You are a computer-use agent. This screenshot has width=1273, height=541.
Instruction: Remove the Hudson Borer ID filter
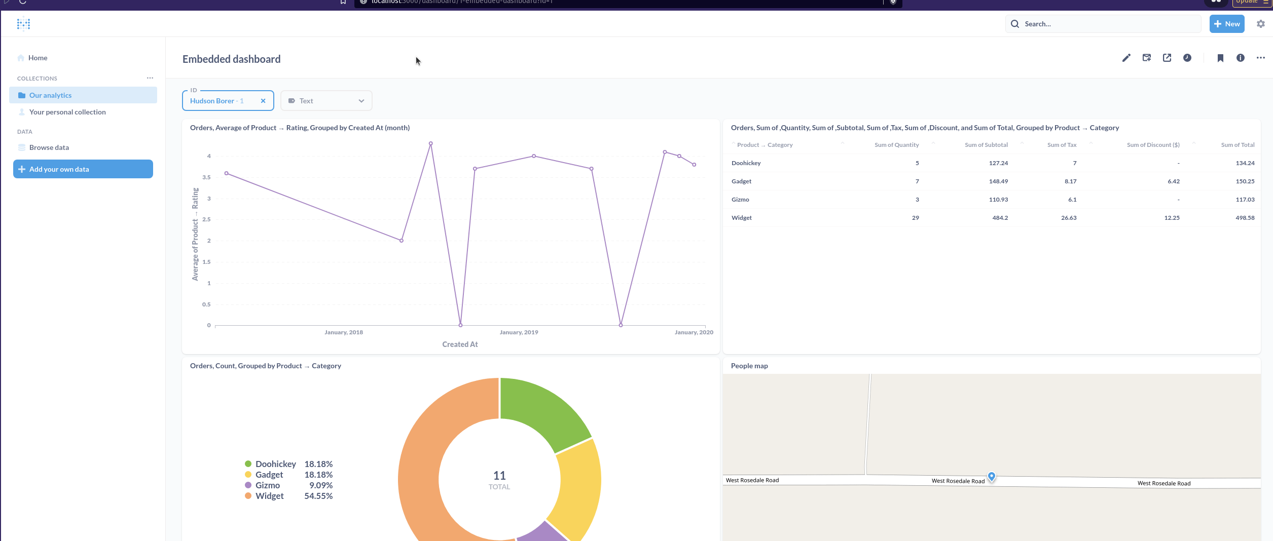263,100
